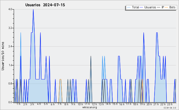Screen dimensions: 179x110
Task: Click the '10 h' x-axis label
Action: coord(80,104)
